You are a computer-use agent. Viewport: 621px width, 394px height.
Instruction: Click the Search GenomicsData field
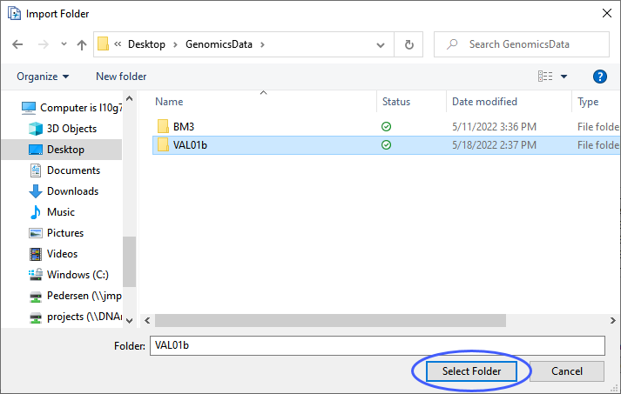pyautogui.click(x=522, y=44)
